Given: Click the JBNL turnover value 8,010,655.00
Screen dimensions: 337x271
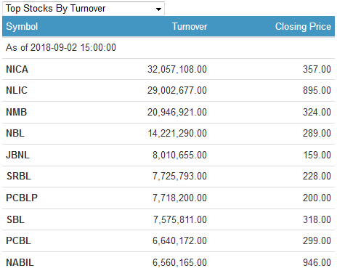Looking at the screenshot, I should tap(179, 155).
